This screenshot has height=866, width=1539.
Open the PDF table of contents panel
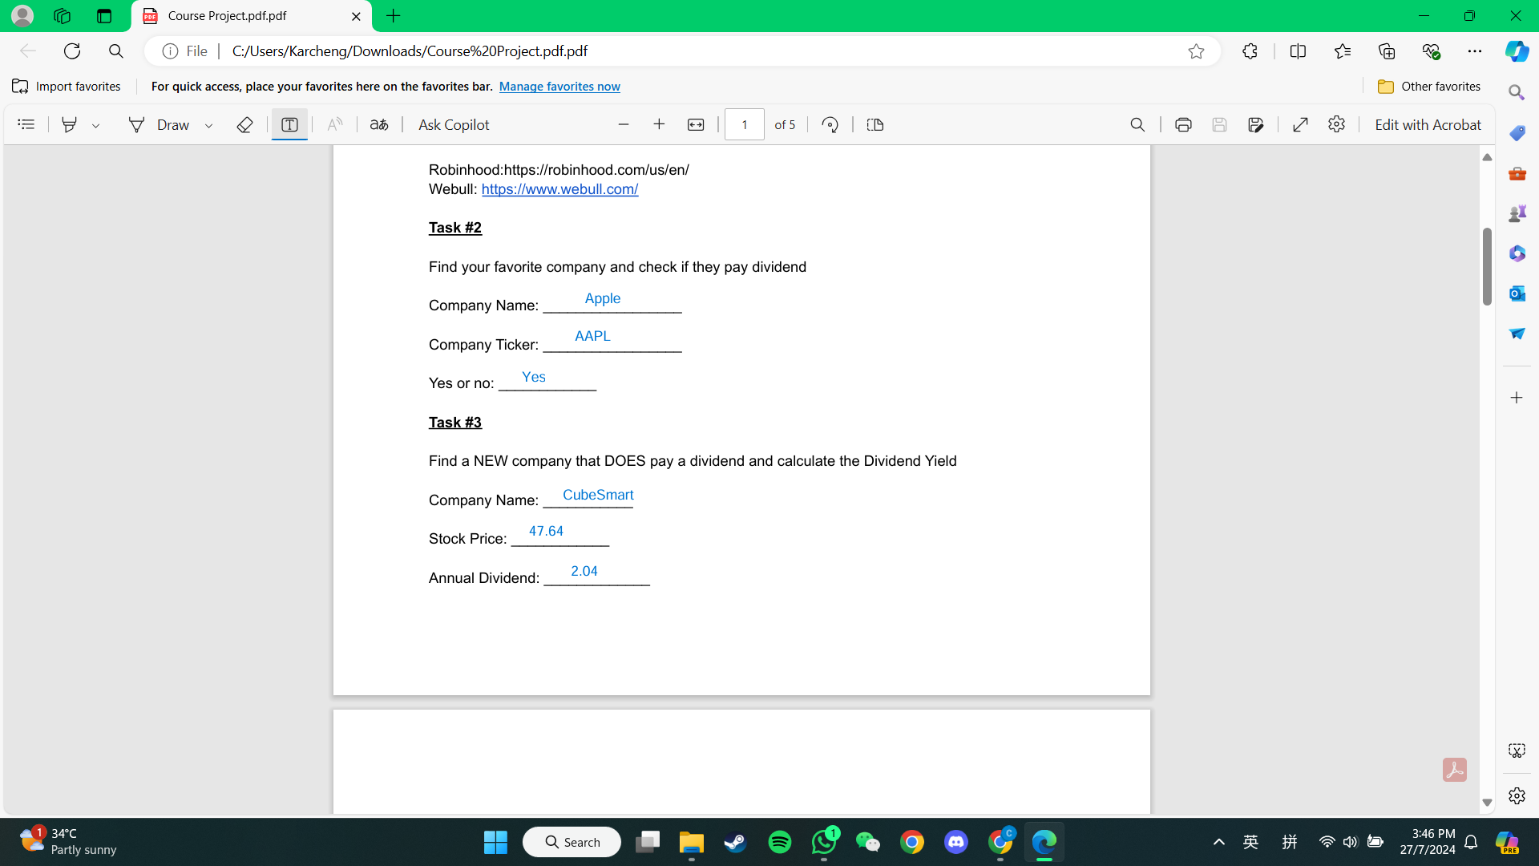26,124
